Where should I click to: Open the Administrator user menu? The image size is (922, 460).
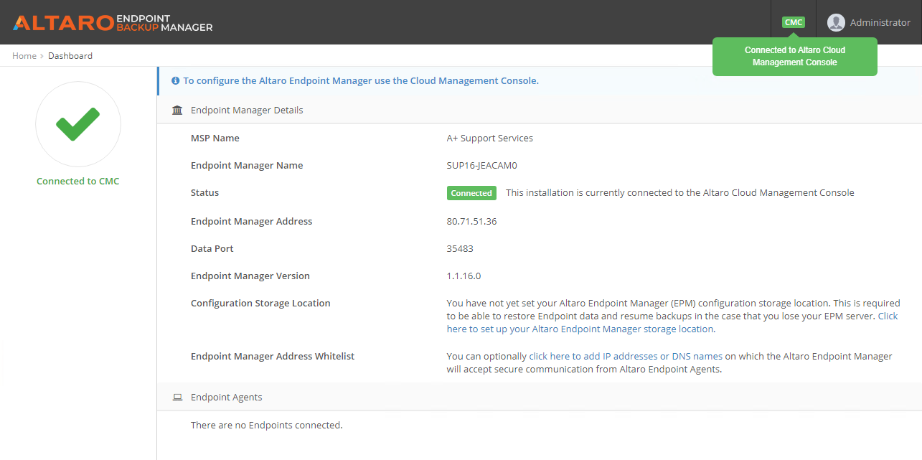click(869, 22)
